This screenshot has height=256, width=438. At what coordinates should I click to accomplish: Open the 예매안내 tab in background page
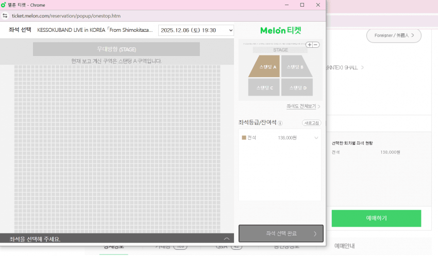(x=344, y=246)
